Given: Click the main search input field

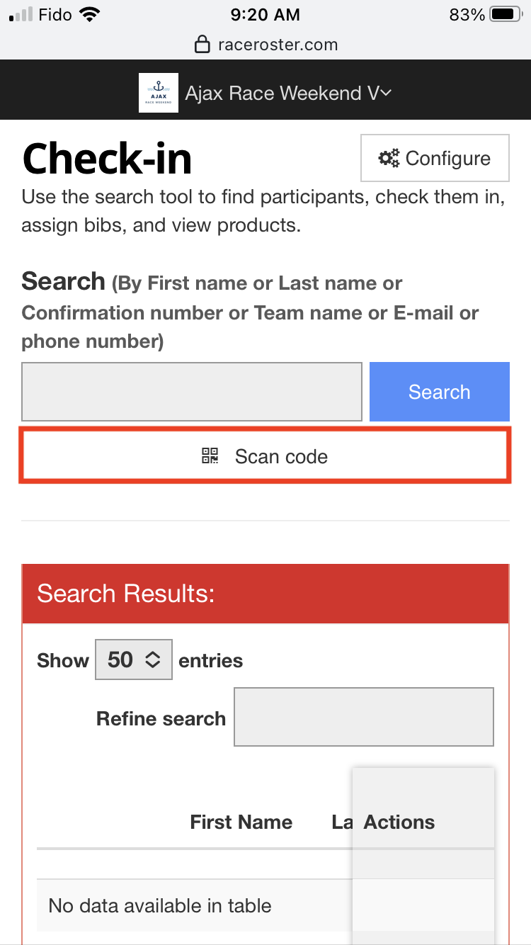Looking at the screenshot, I should pos(191,391).
